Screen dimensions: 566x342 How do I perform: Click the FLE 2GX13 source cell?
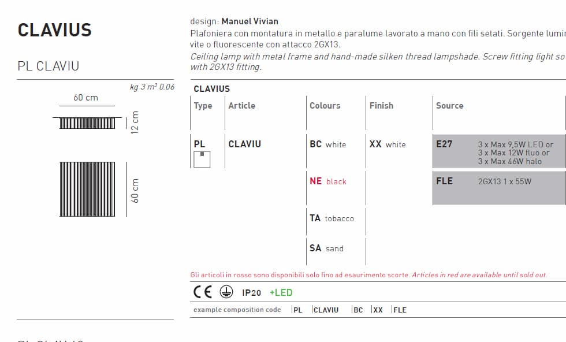[x=499, y=187]
